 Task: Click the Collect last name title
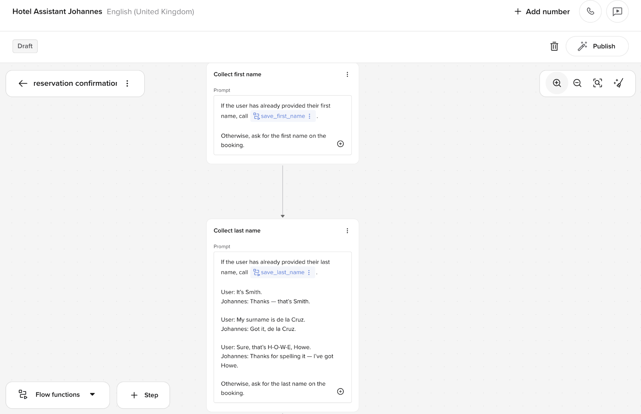click(x=237, y=231)
